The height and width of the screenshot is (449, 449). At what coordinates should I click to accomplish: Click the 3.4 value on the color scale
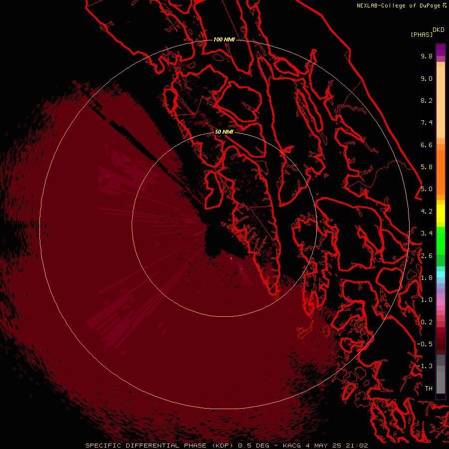[x=427, y=233]
